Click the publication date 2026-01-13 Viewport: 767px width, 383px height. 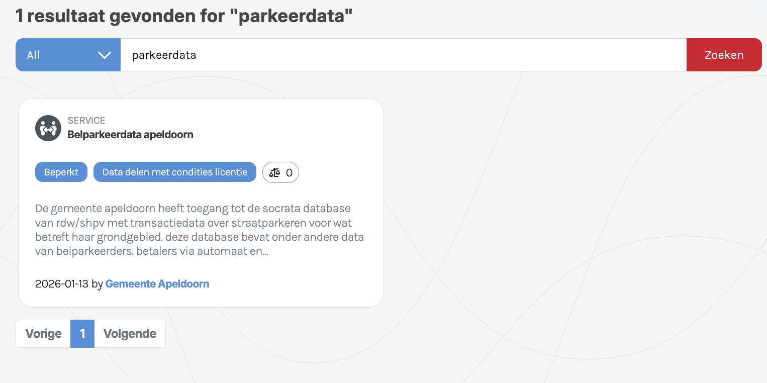pos(62,283)
